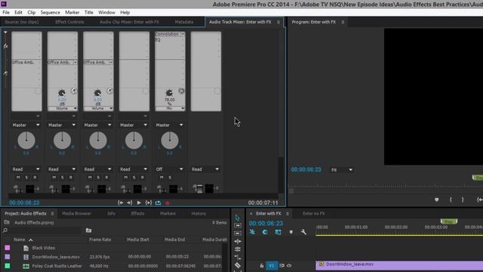Switch to the Effect Controls tab
The image size is (483, 272).
69,22
